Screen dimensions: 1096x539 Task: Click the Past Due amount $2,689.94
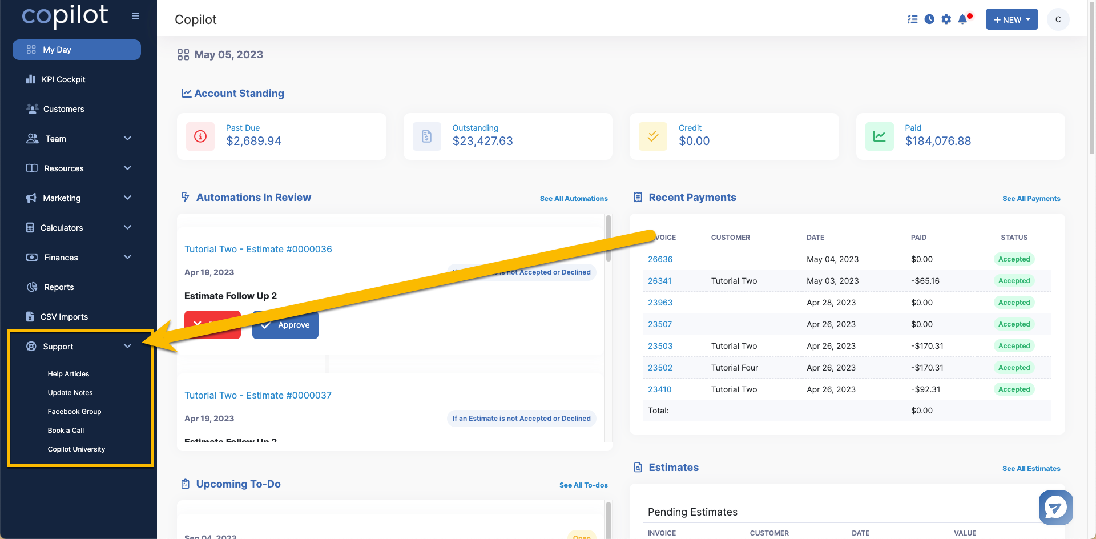[253, 141]
